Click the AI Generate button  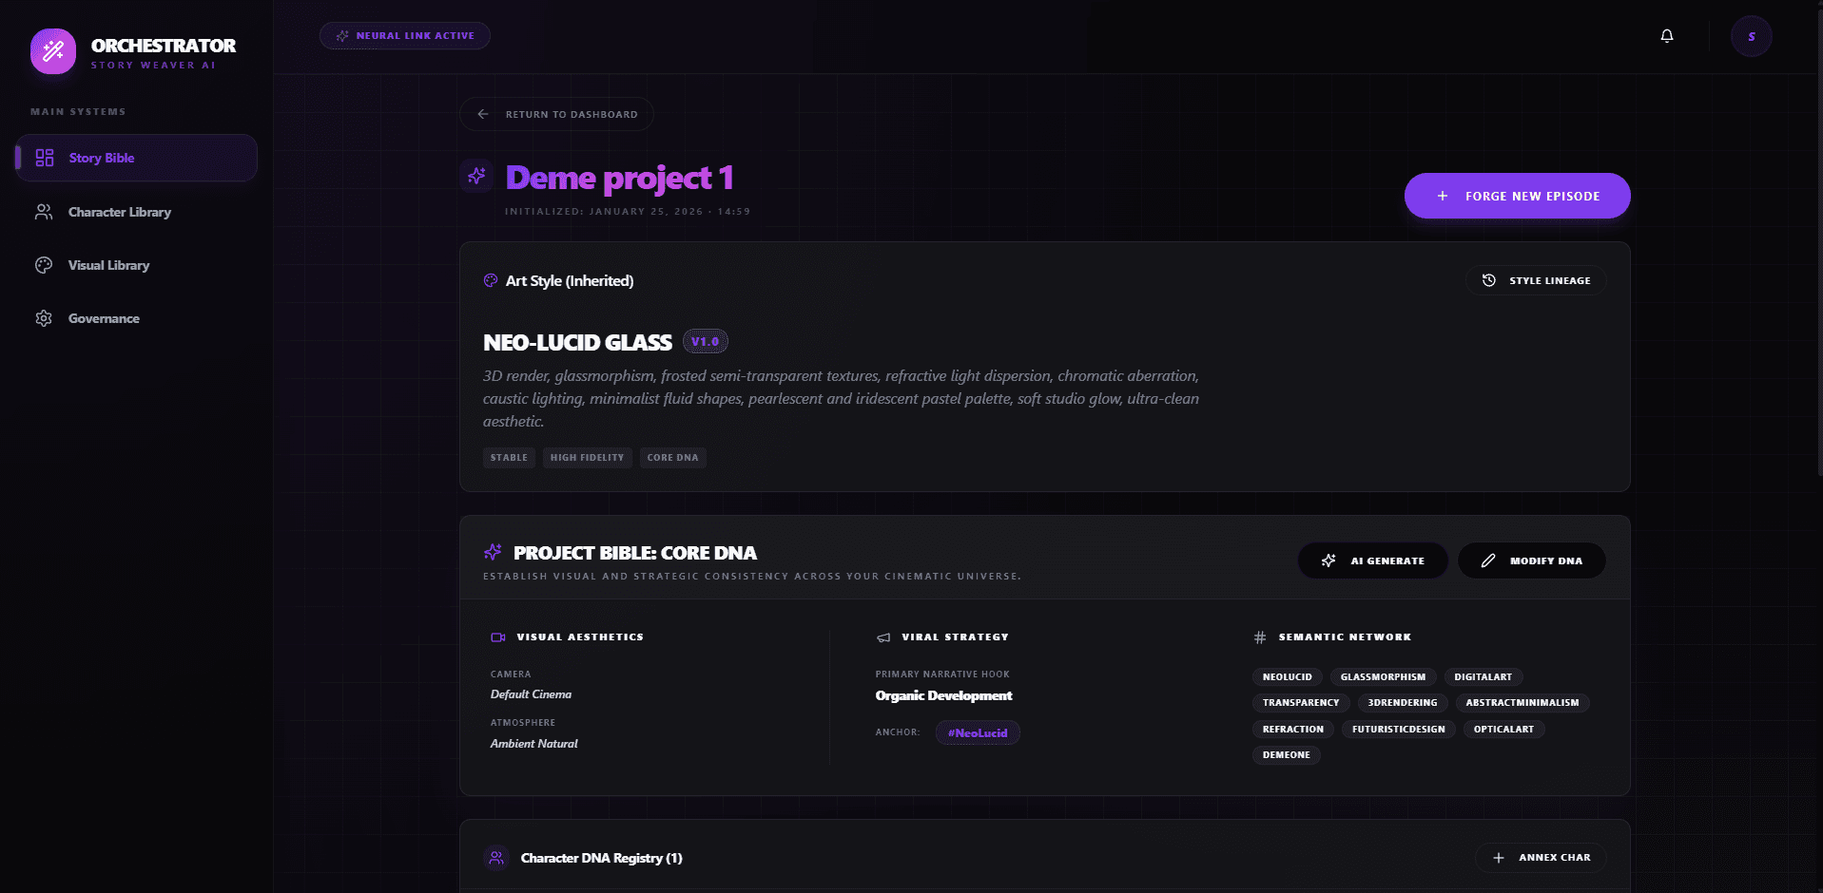1372,560
